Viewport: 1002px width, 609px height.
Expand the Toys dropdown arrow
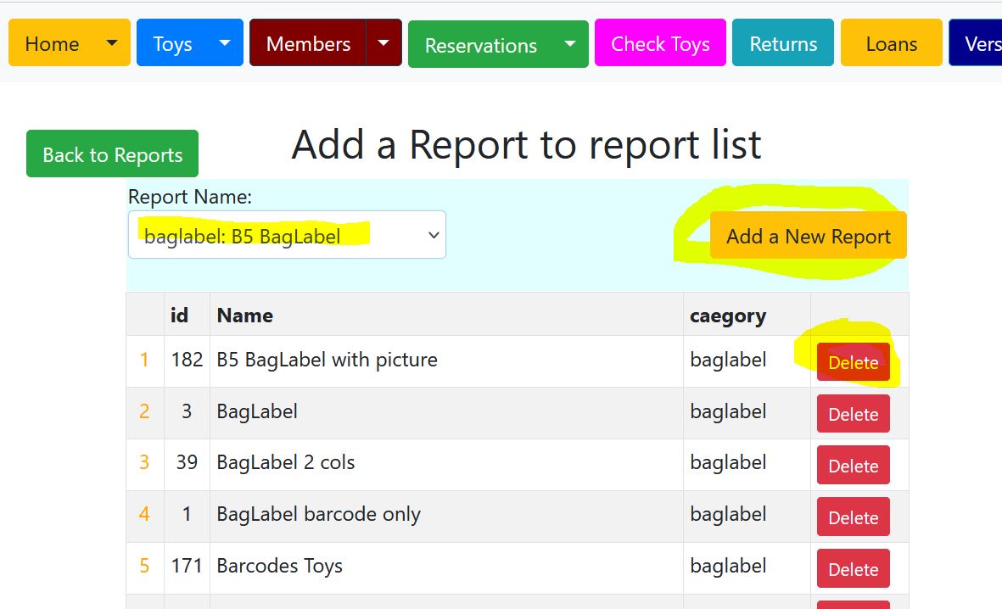click(x=224, y=43)
